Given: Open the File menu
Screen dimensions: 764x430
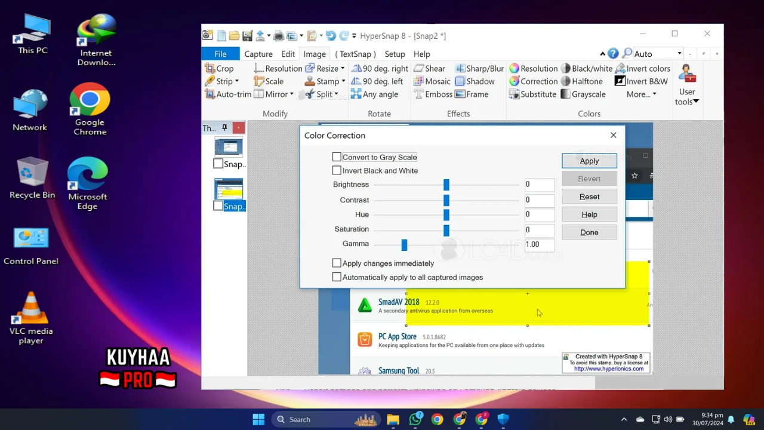Looking at the screenshot, I should pos(220,54).
